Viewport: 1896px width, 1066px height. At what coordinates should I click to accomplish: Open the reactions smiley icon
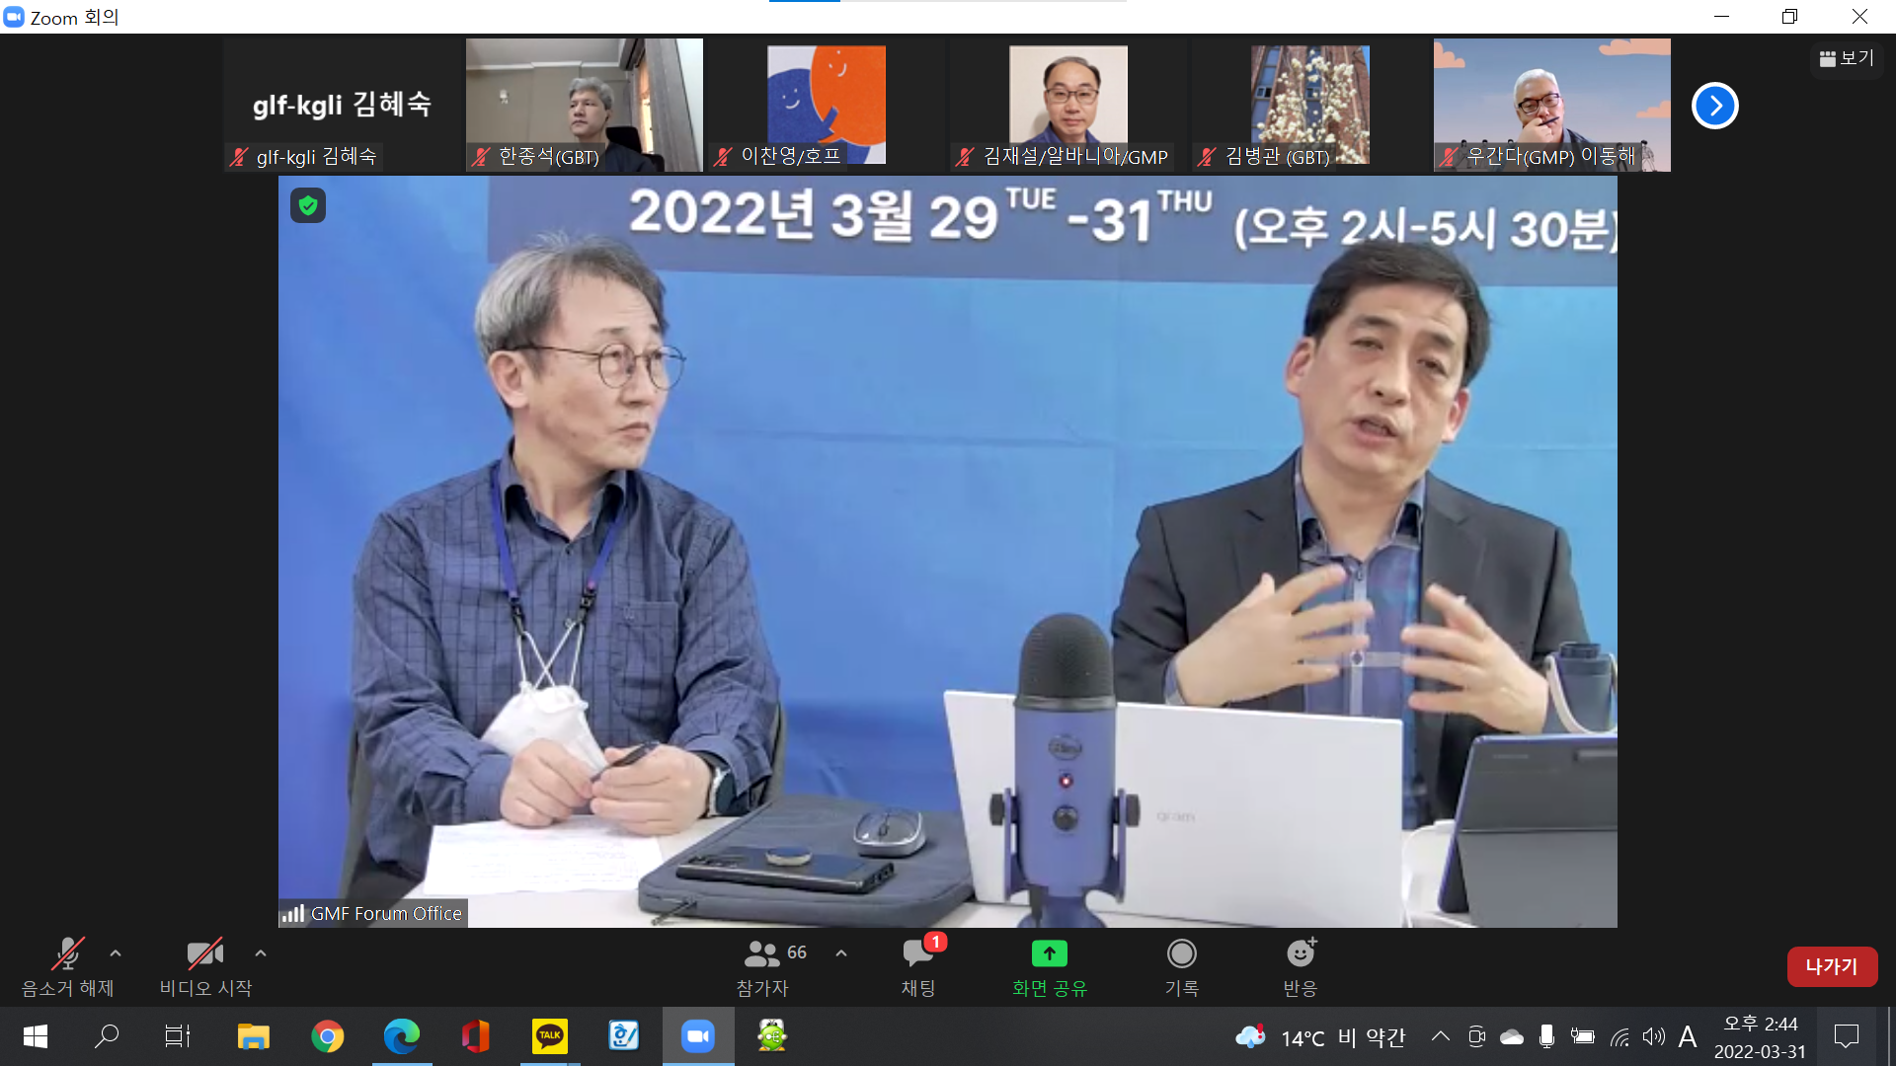(x=1300, y=953)
